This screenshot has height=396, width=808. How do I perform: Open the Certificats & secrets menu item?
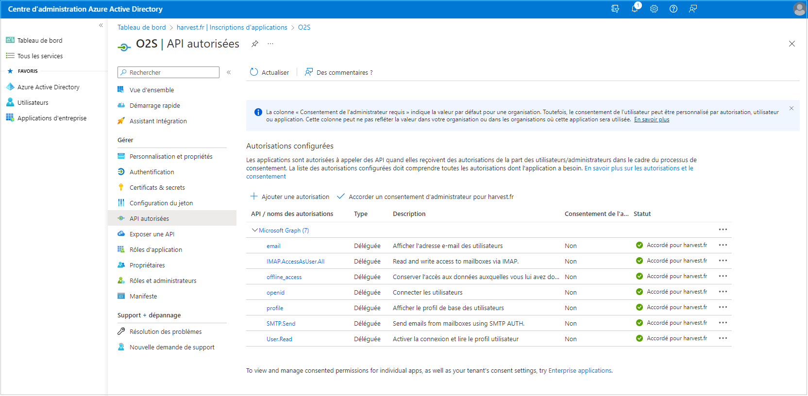point(157,187)
